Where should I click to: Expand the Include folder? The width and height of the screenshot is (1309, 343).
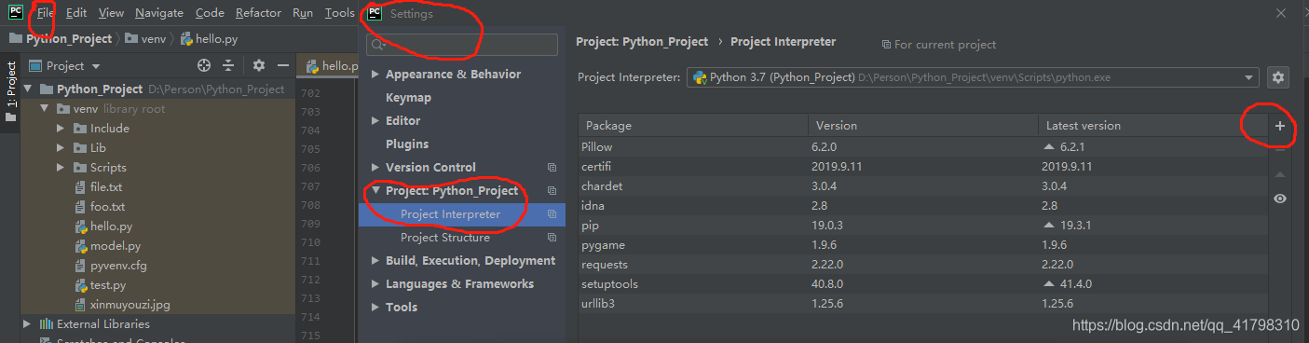click(60, 129)
